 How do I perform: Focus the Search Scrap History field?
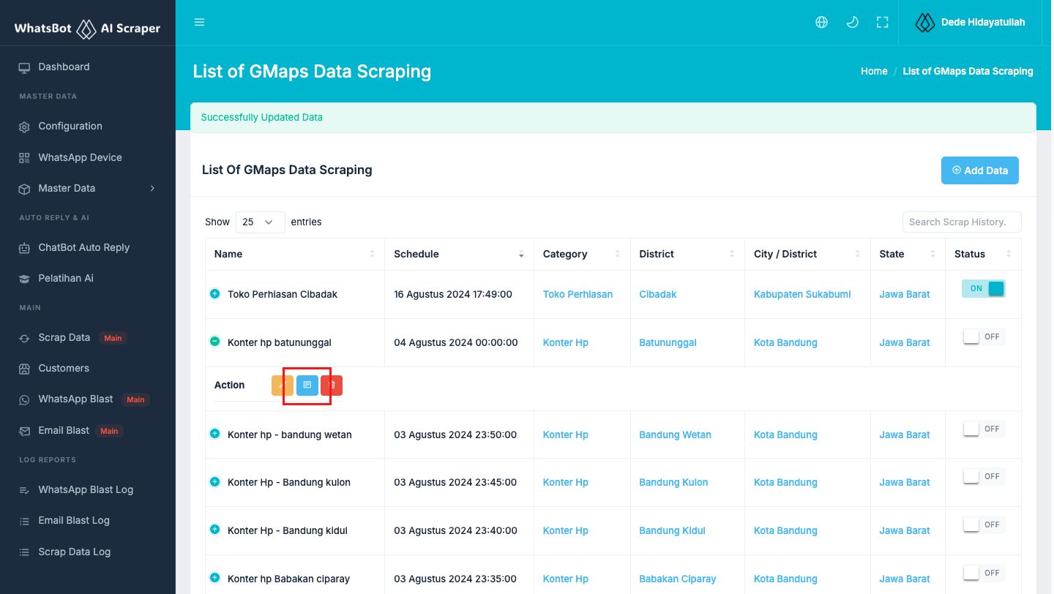(962, 222)
